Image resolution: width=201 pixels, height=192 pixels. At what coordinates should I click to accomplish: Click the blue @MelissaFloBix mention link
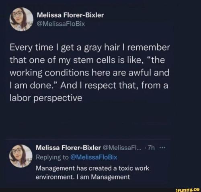pyautogui.click(x=94, y=157)
